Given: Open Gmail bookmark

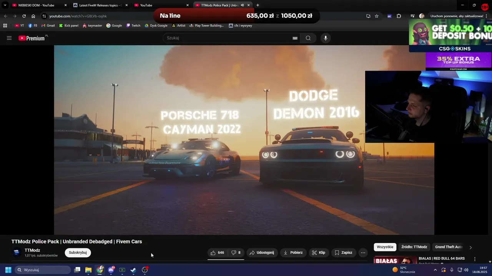Looking at the screenshot, I should [x=48, y=26].
